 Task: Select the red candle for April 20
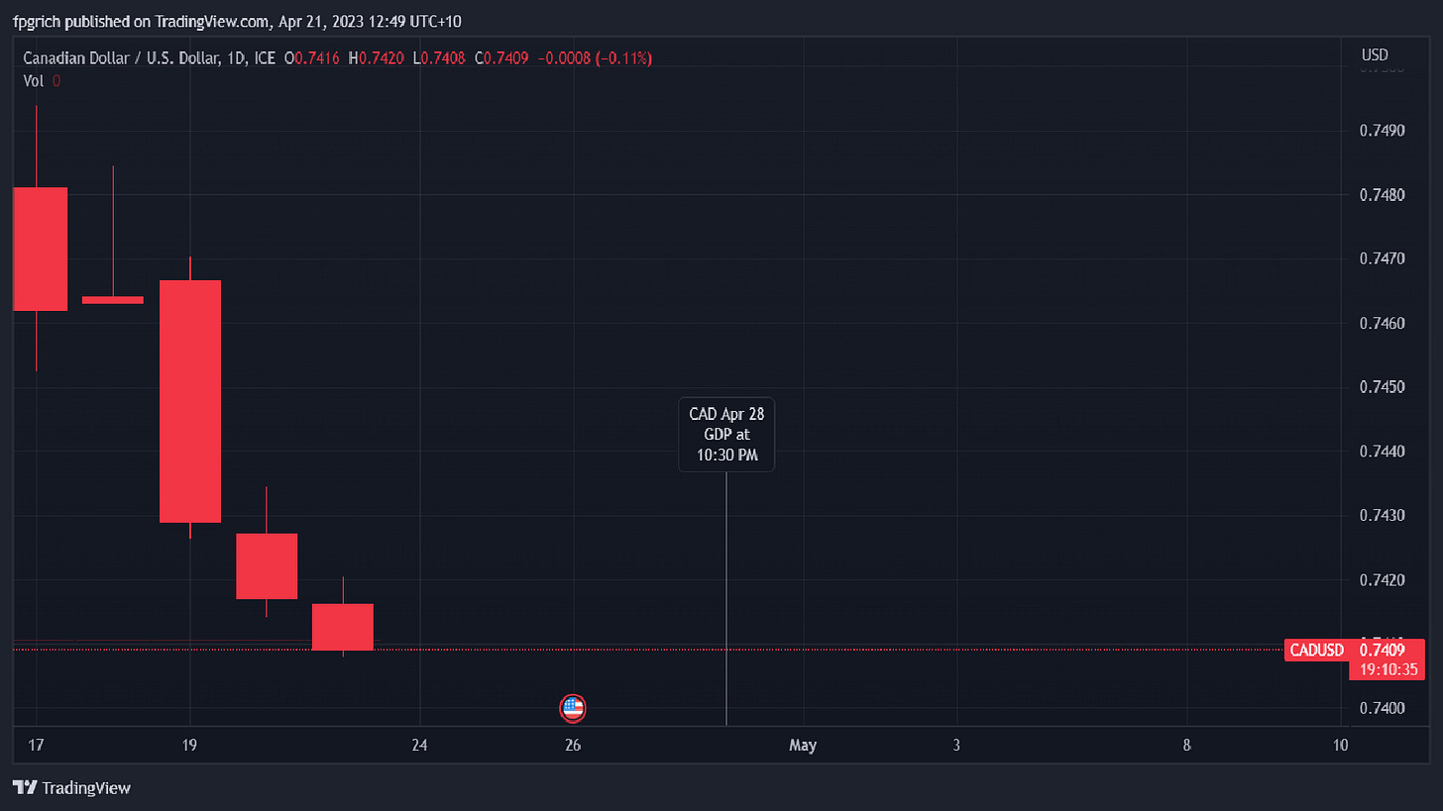pos(267,565)
